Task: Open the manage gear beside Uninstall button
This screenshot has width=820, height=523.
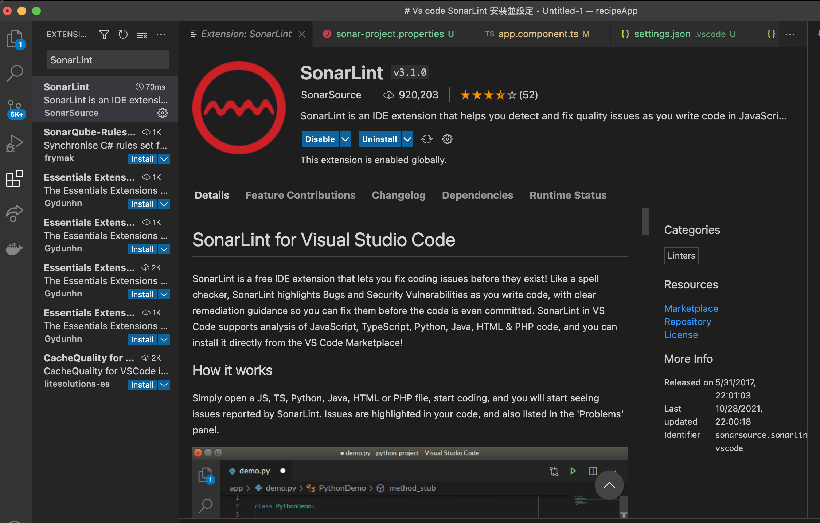Action: coord(447,139)
